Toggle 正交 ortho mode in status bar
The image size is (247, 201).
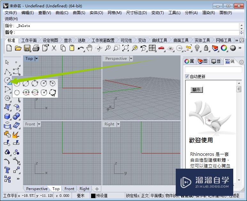145,196
